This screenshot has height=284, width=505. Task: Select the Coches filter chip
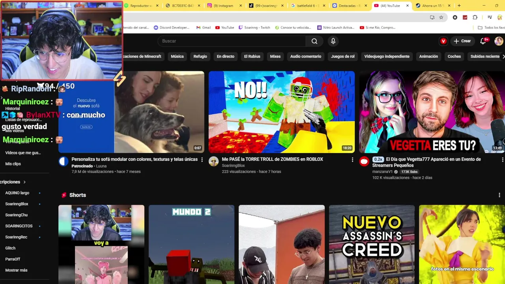tap(454, 56)
